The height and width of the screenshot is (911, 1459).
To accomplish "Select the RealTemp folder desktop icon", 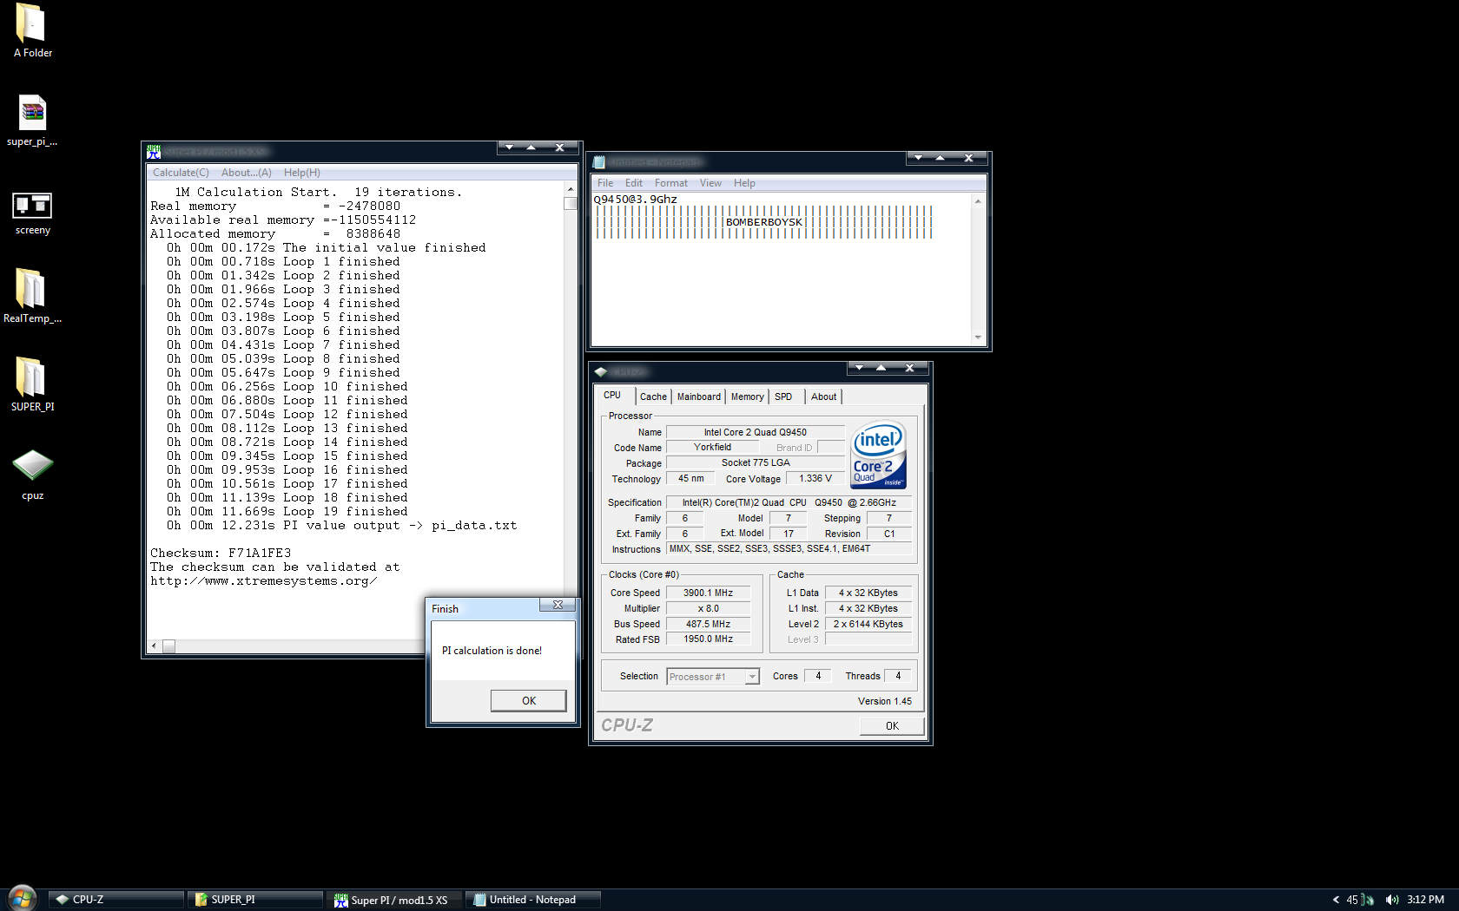I will click(32, 295).
